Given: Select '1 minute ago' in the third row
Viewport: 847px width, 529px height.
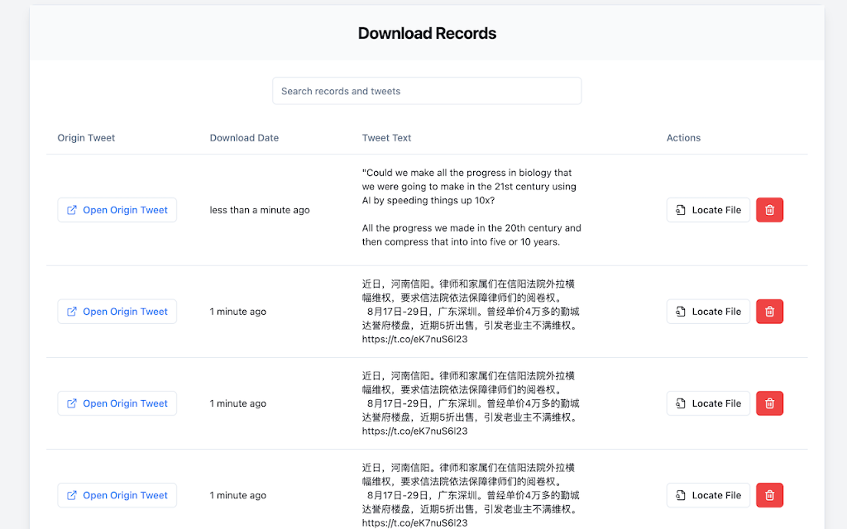Looking at the screenshot, I should 238,403.
